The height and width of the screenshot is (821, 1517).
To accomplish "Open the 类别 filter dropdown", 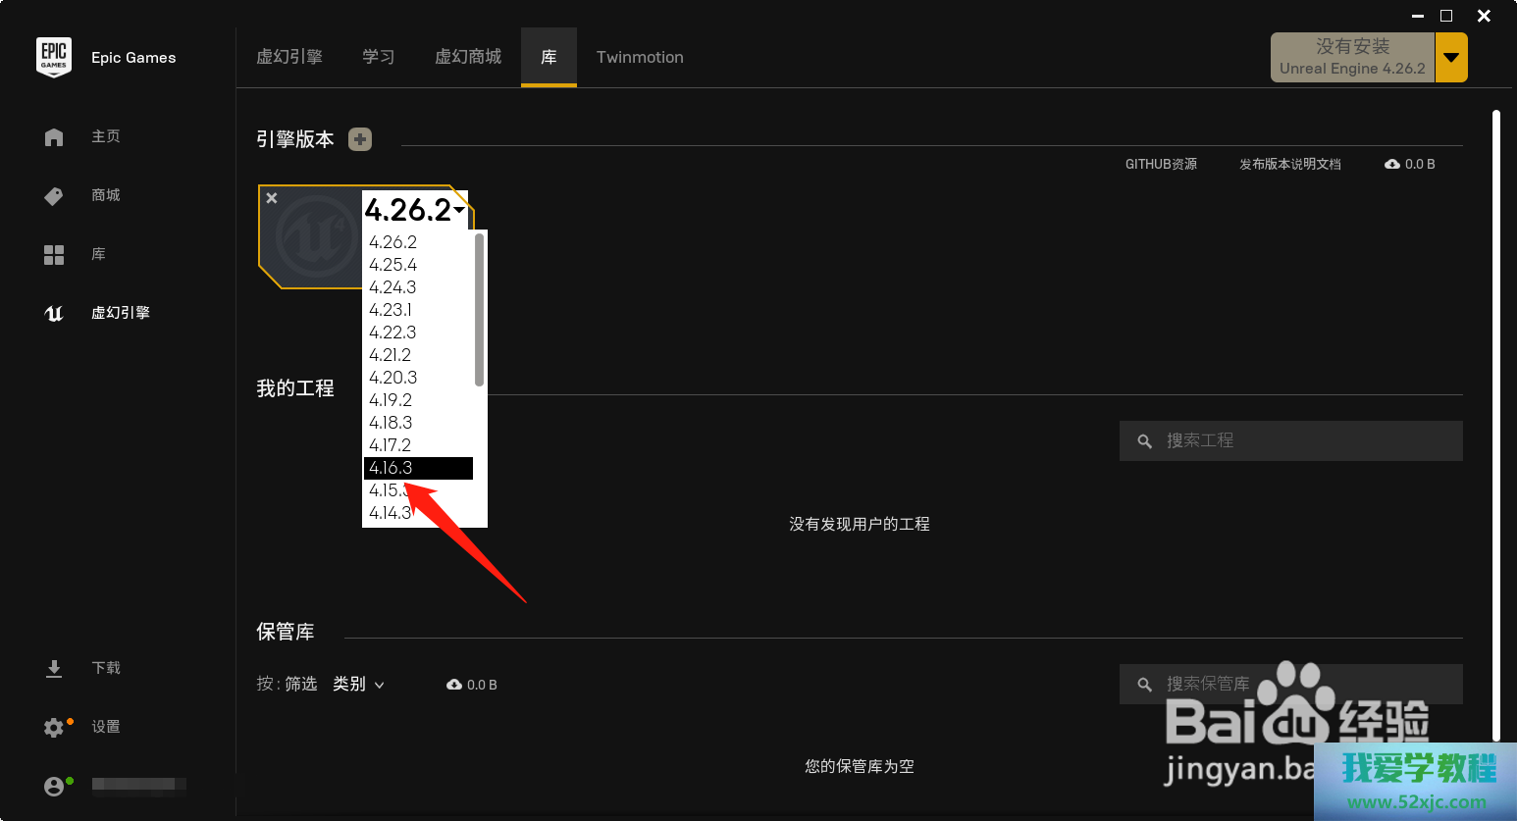I will point(358,685).
